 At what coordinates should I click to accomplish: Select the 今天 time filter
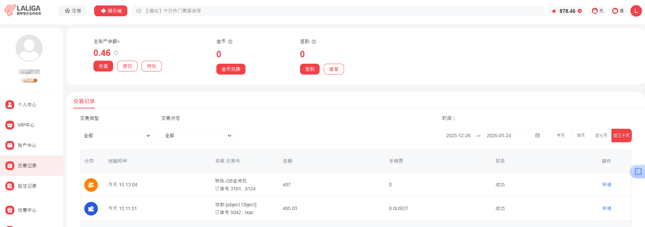560,135
